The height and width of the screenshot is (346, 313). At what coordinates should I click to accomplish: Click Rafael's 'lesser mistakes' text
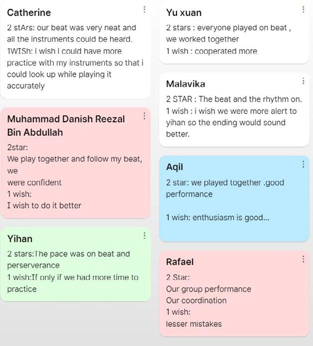[x=194, y=324]
